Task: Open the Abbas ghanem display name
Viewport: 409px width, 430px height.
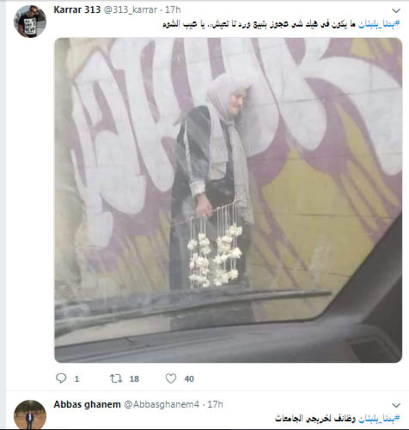Action: [x=87, y=404]
